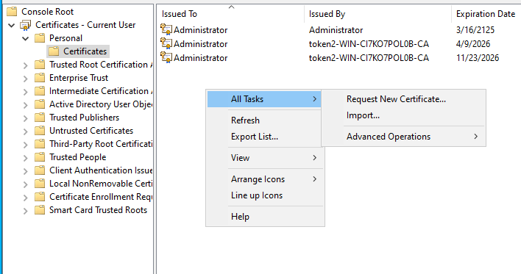The height and width of the screenshot is (274, 521).
Task: Click the 11/23/2026 expiration date
Action: 478,58
